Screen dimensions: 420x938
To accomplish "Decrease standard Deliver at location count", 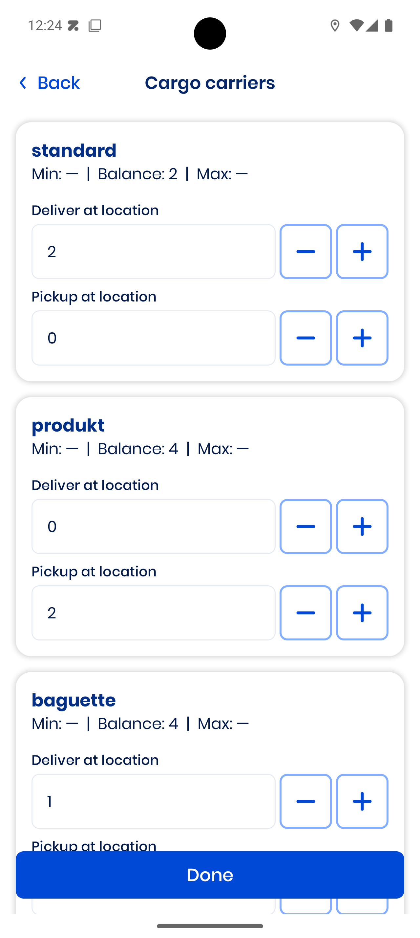I will coord(305,252).
